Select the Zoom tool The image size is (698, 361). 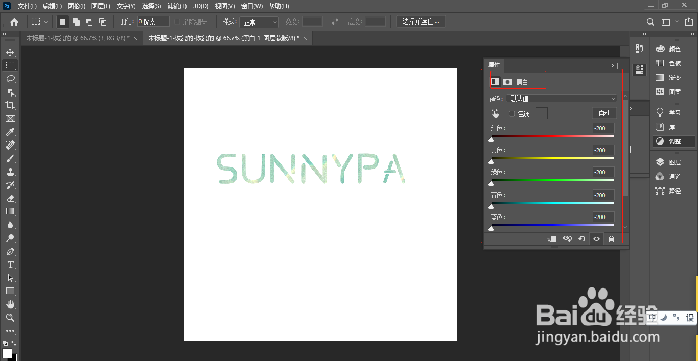pyautogui.click(x=10, y=318)
